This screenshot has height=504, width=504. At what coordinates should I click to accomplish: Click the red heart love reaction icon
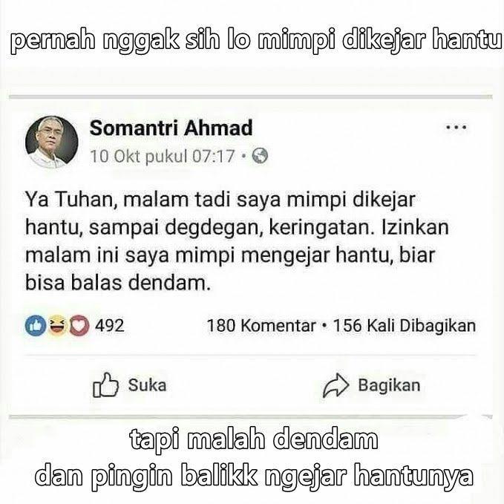pyautogui.click(x=79, y=326)
